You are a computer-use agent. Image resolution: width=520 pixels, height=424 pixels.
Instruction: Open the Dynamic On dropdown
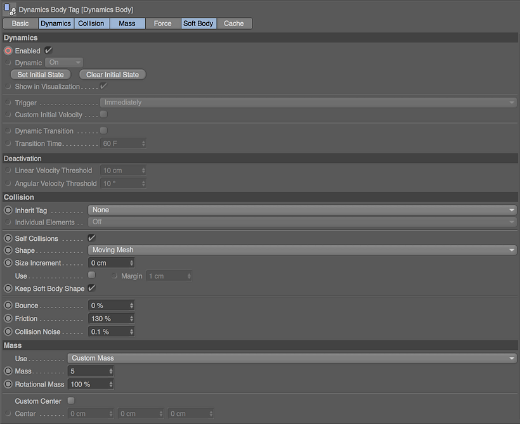tap(64, 62)
